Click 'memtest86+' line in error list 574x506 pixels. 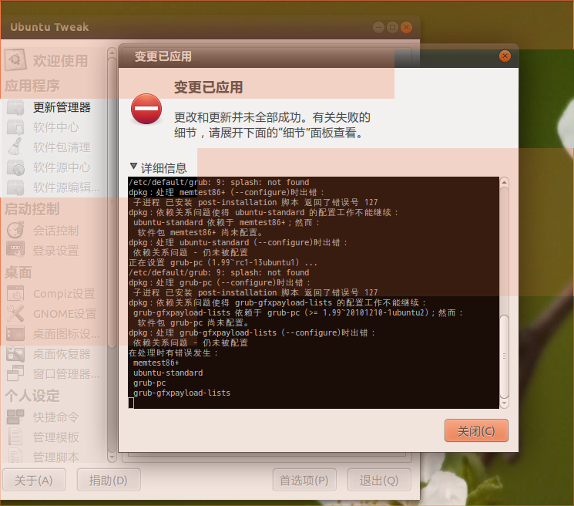click(156, 363)
